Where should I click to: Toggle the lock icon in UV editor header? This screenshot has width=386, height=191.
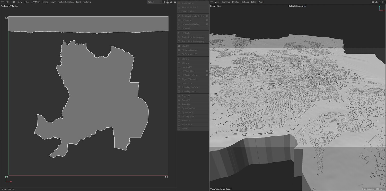click(168, 2)
